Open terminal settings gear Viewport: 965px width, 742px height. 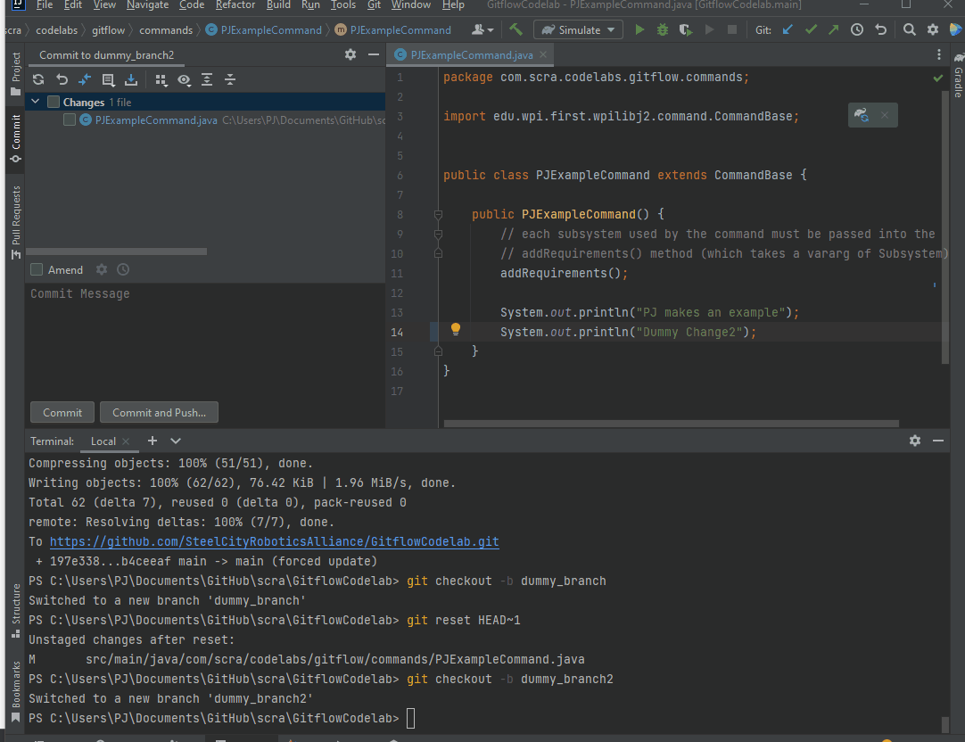click(x=915, y=441)
